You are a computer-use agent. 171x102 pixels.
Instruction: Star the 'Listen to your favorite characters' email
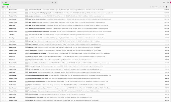point(5,82)
